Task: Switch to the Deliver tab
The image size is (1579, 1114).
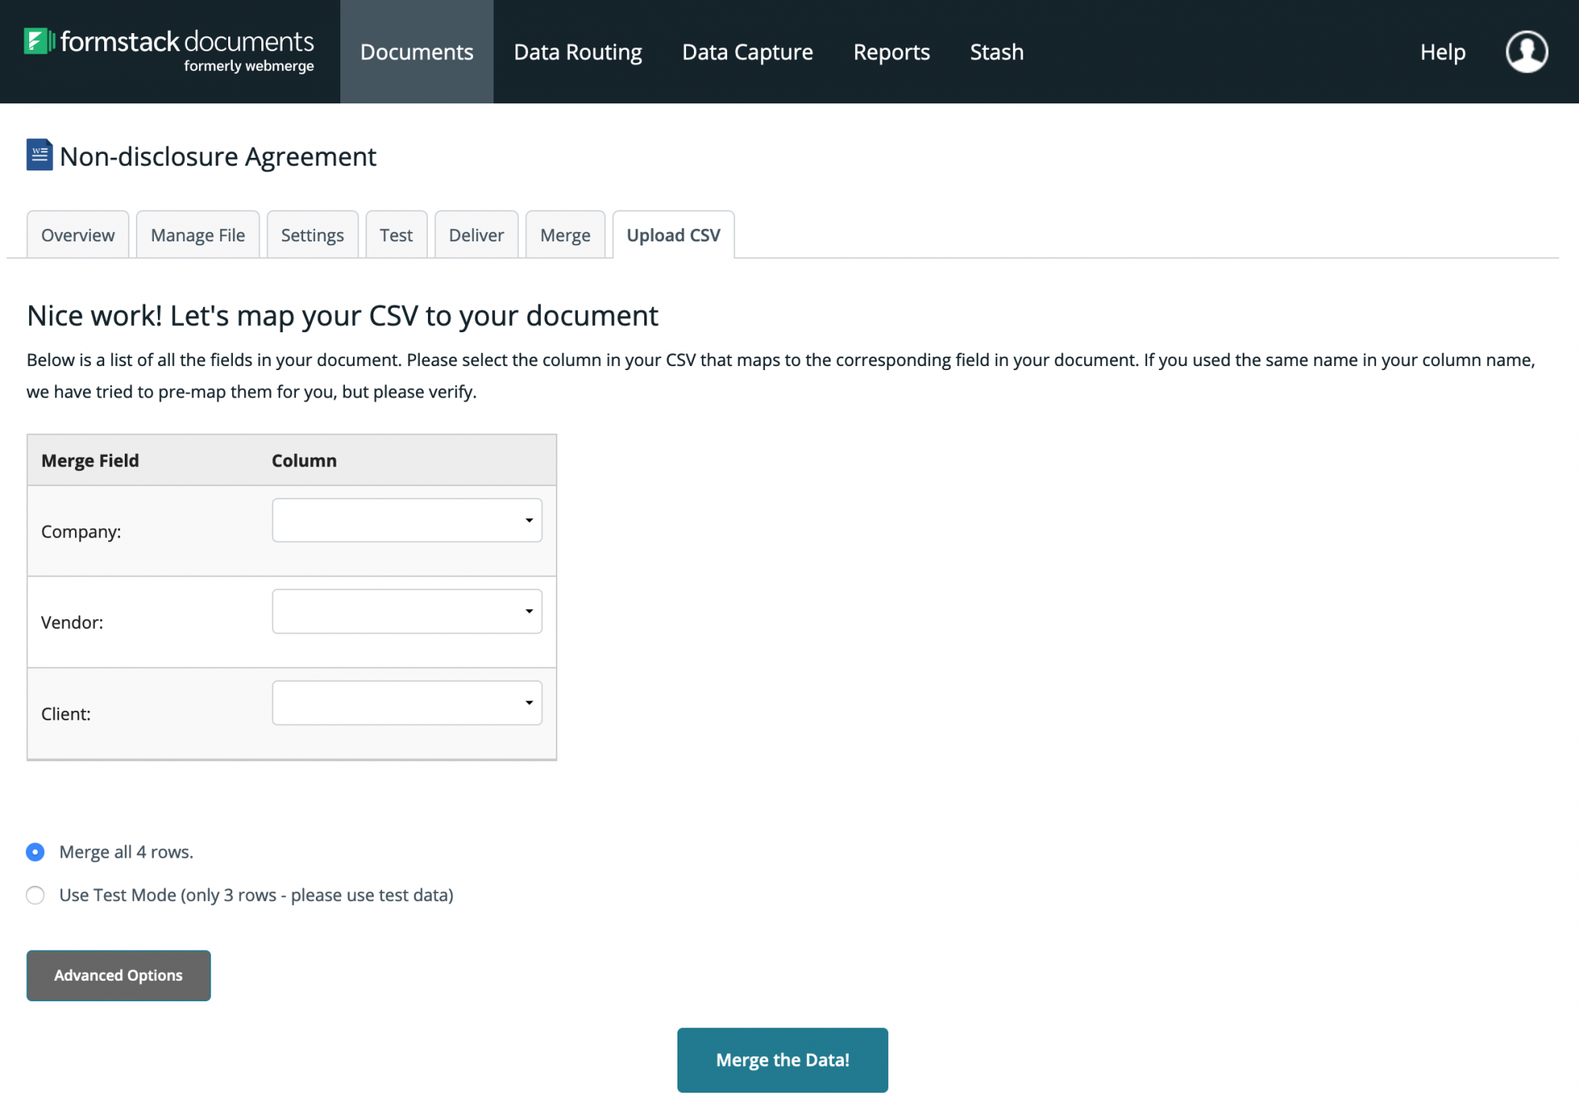Action: click(476, 235)
